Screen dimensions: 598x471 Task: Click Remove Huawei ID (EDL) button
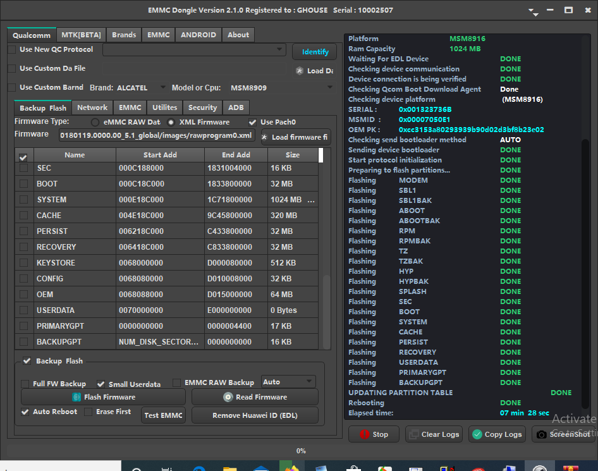tap(255, 415)
